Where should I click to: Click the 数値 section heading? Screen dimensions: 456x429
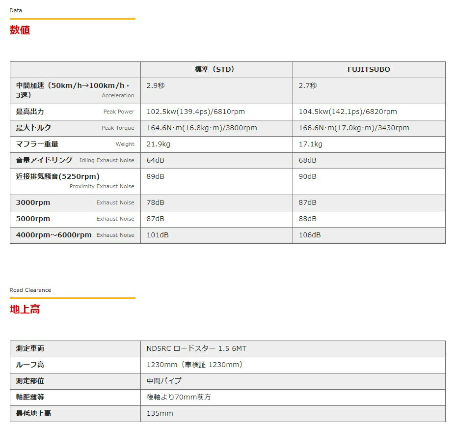tap(20, 30)
